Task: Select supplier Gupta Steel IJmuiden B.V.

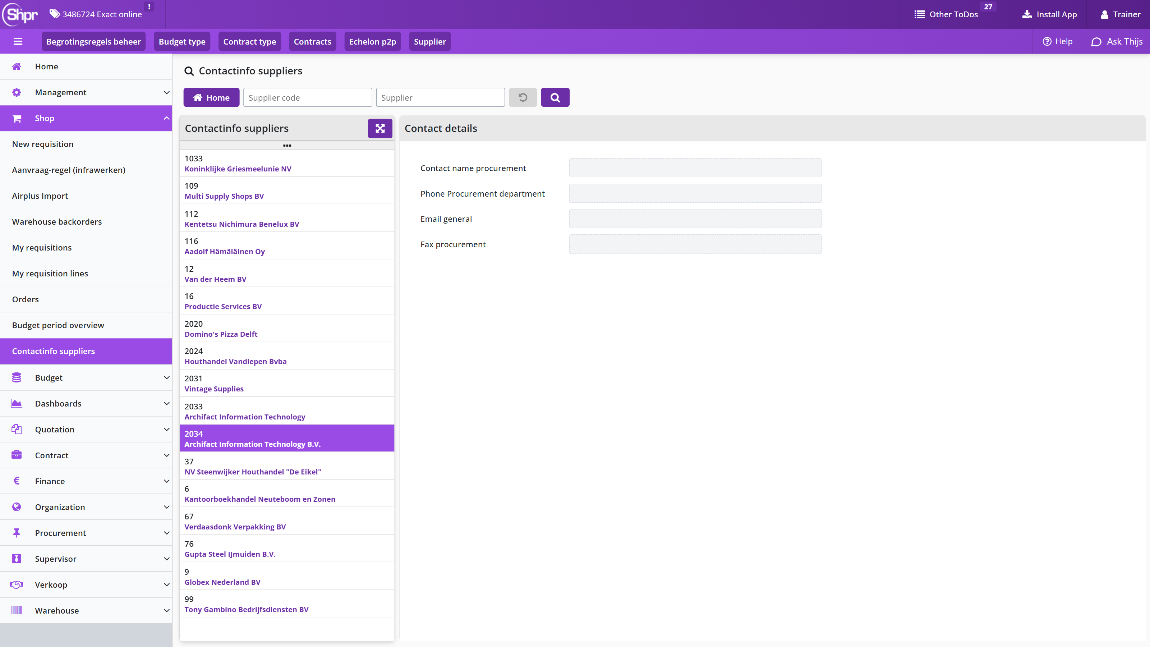Action: pyautogui.click(x=287, y=549)
